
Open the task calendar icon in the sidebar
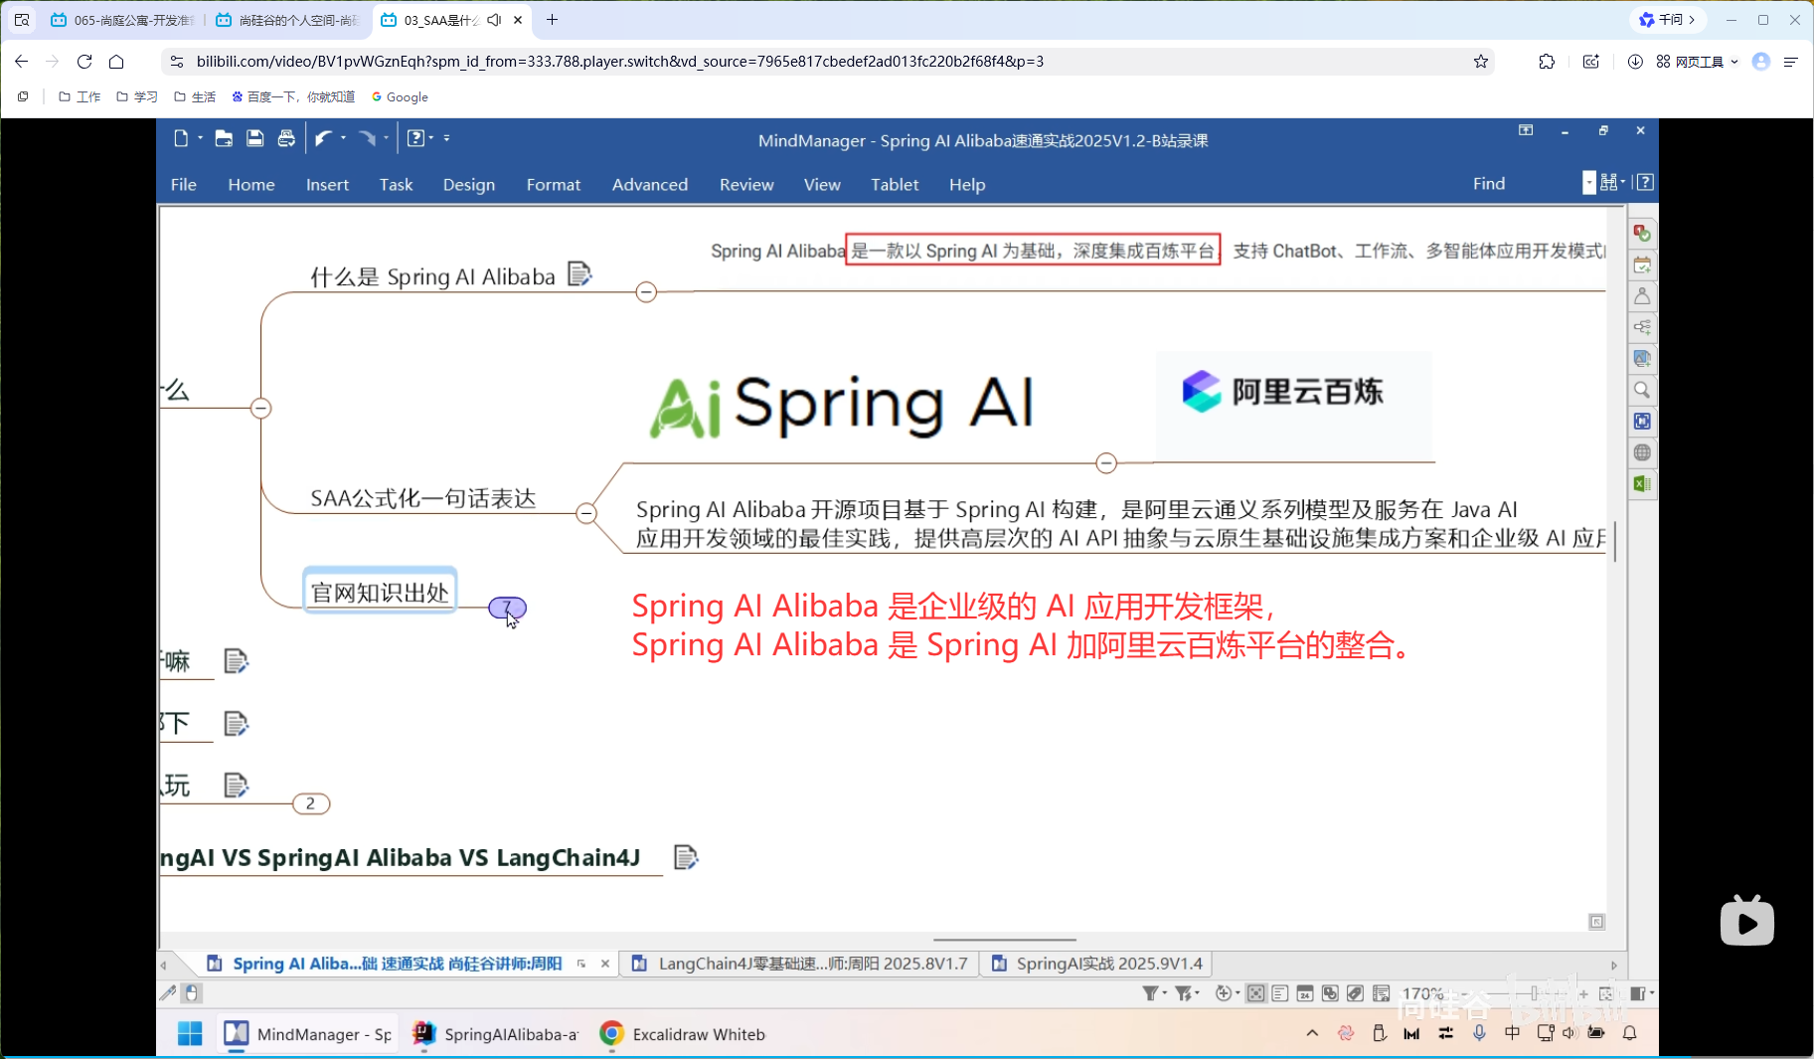(1642, 264)
